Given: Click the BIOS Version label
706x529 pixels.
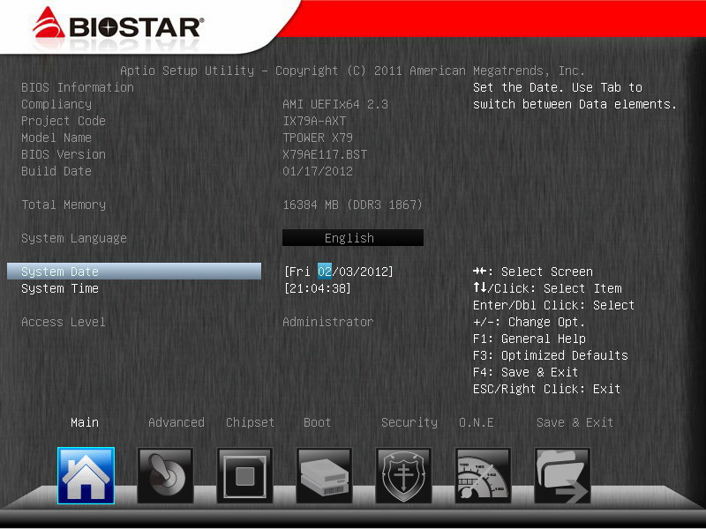Looking at the screenshot, I should coord(64,154).
